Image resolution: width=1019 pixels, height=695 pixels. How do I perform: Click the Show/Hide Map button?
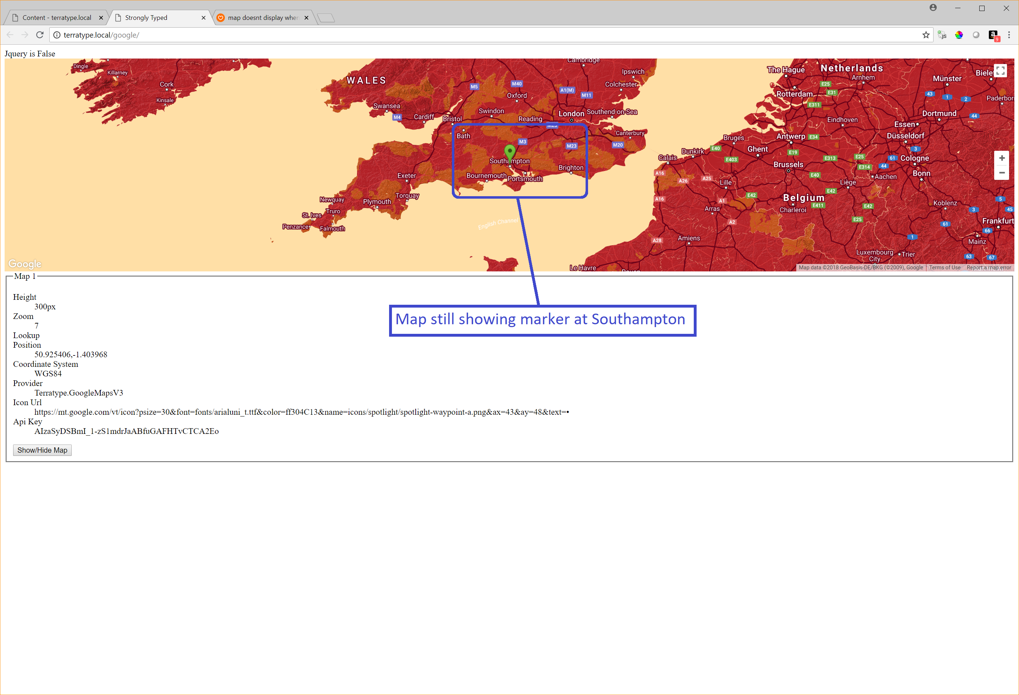tap(42, 450)
